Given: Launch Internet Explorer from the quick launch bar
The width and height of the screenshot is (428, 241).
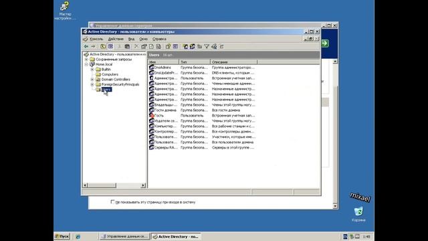Looking at the screenshot, I should pyautogui.click(x=78, y=236).
